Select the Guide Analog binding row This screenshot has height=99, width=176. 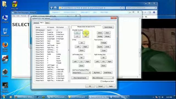(51, 54)
